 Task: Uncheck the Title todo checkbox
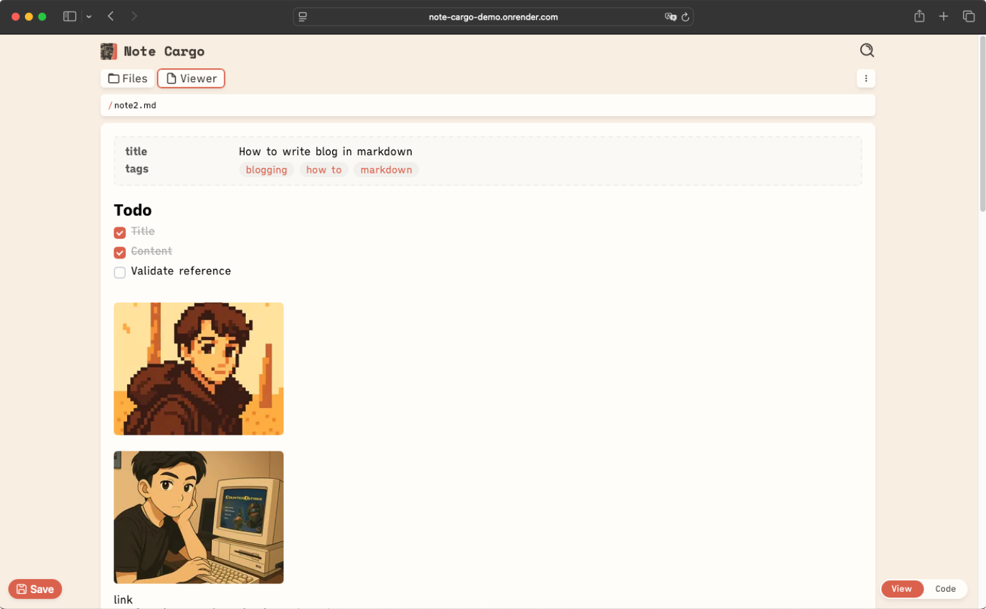pyautogui.click(x=119, y=232)
